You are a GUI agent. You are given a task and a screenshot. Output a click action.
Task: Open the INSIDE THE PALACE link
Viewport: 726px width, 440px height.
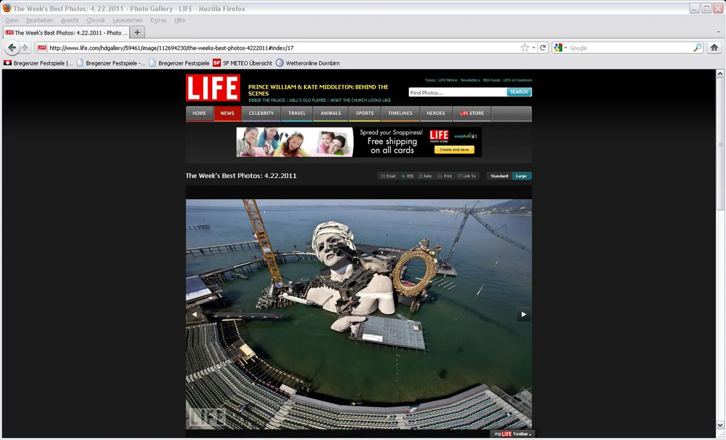pos(267,100)
